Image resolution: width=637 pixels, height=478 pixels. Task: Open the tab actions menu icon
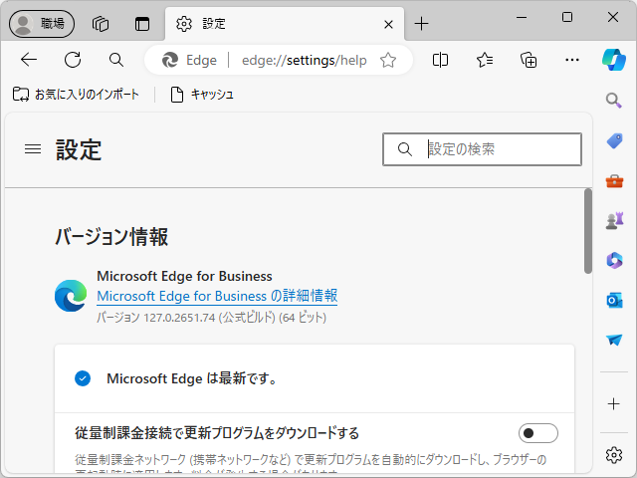coord(142,24)
